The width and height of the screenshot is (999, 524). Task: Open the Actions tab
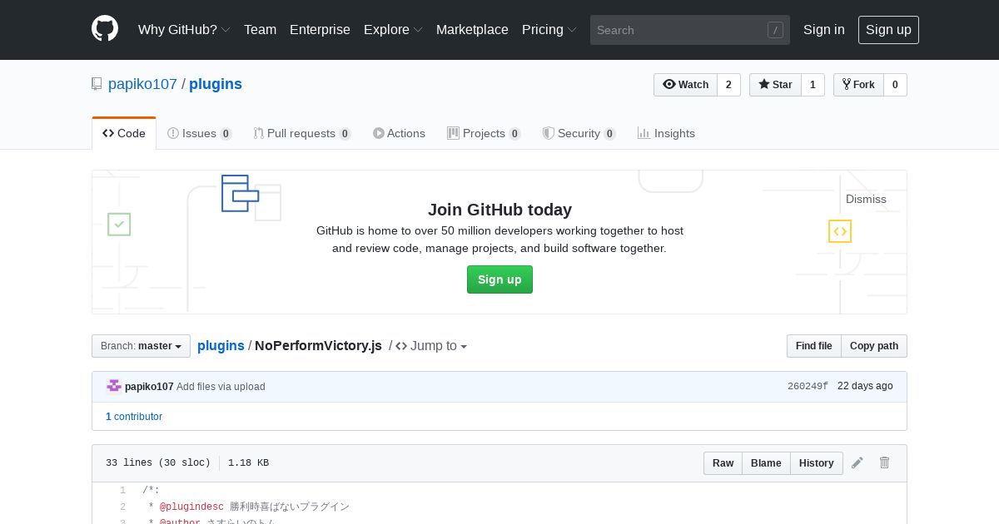pos(399,133)
